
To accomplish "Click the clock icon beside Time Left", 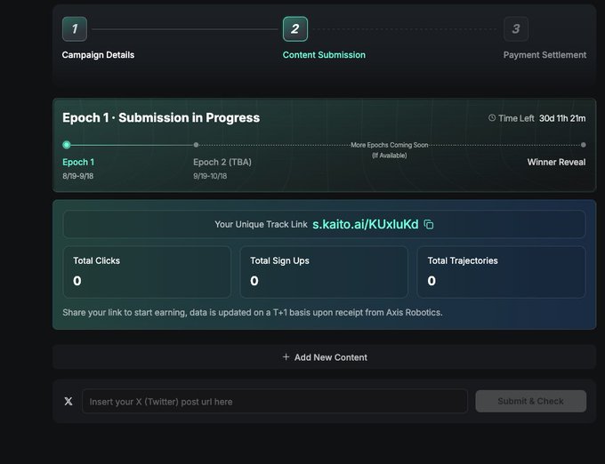I will [x=492, y=118].
